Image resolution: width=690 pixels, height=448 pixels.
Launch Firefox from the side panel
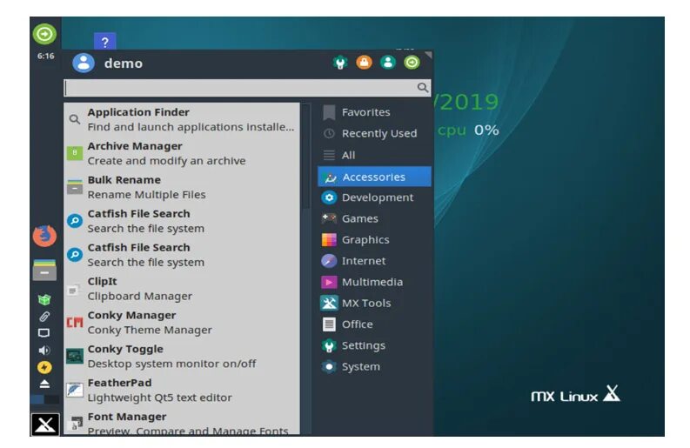[44, 236]
